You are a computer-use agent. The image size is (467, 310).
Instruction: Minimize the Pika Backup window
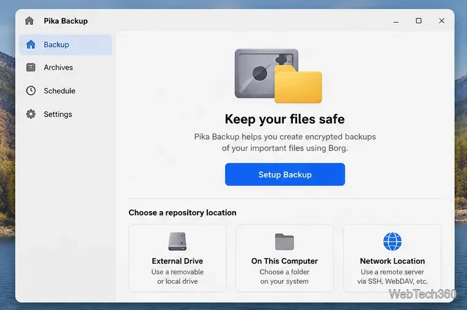pyautogui.click(x=396, y=21)
